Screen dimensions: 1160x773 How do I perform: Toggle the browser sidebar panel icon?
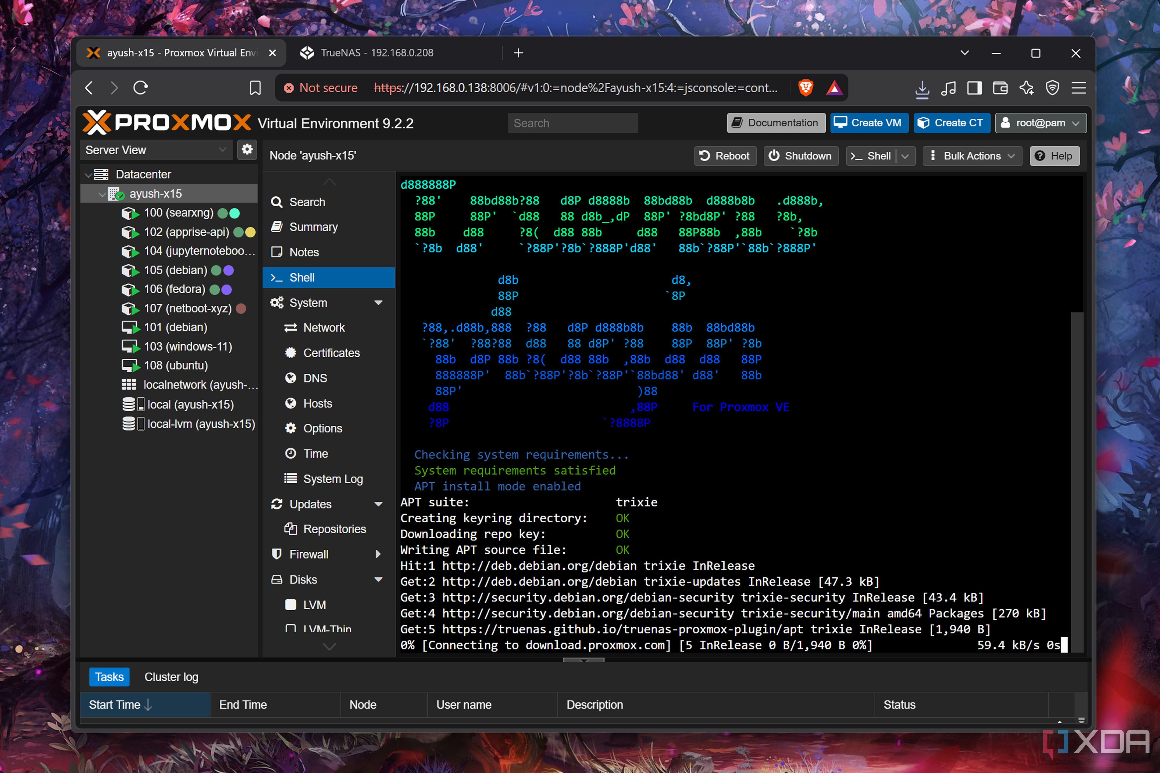[974, 88]
